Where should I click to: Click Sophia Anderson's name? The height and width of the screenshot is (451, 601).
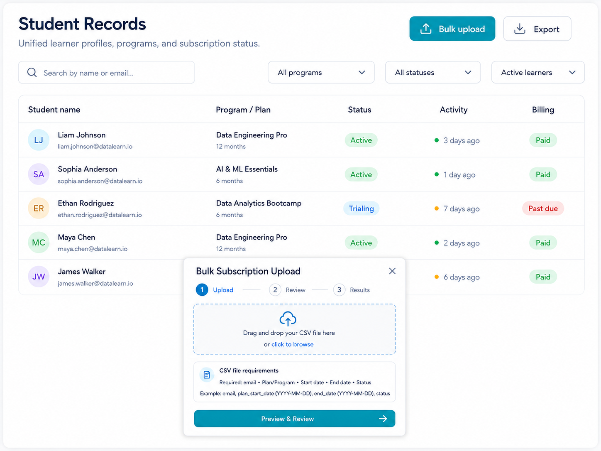88,169
